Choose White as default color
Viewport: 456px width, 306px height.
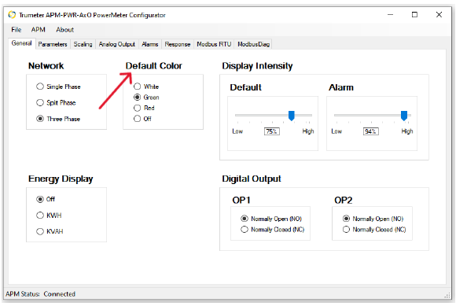pos(146,87)
